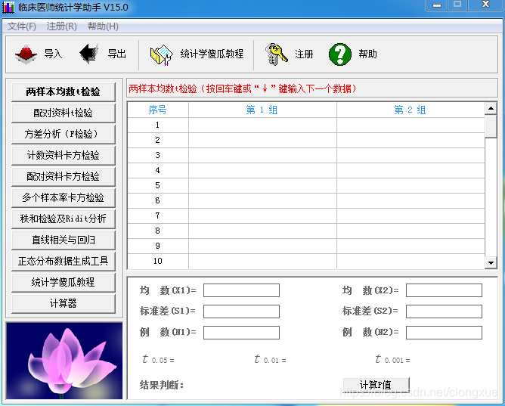Viewport: 505px width, 406px height.
Task: Click the lotus flower image
Action: 64,361
